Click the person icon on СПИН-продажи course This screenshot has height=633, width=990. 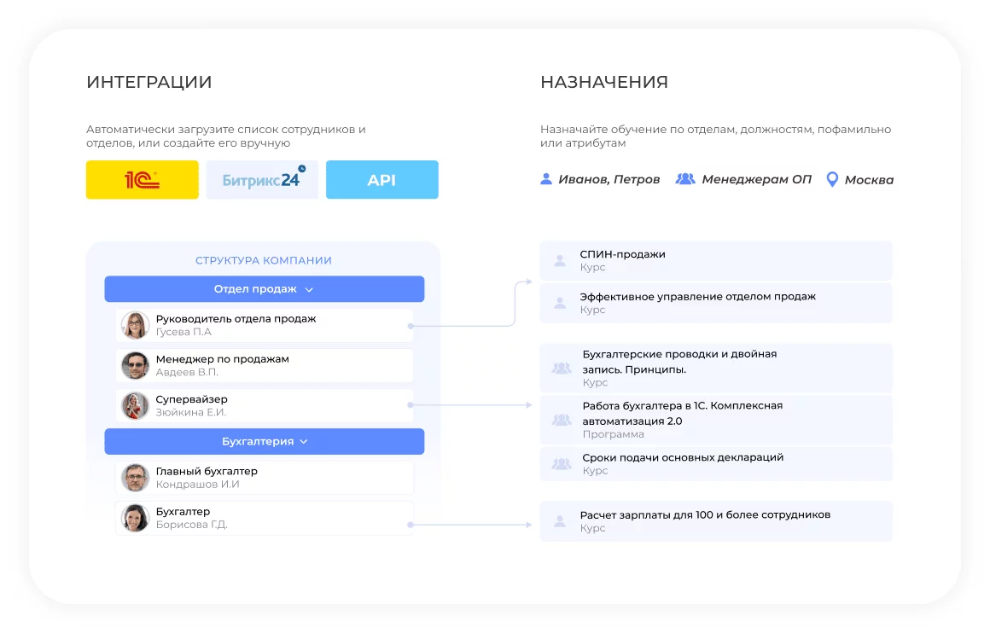pos(560,261)
